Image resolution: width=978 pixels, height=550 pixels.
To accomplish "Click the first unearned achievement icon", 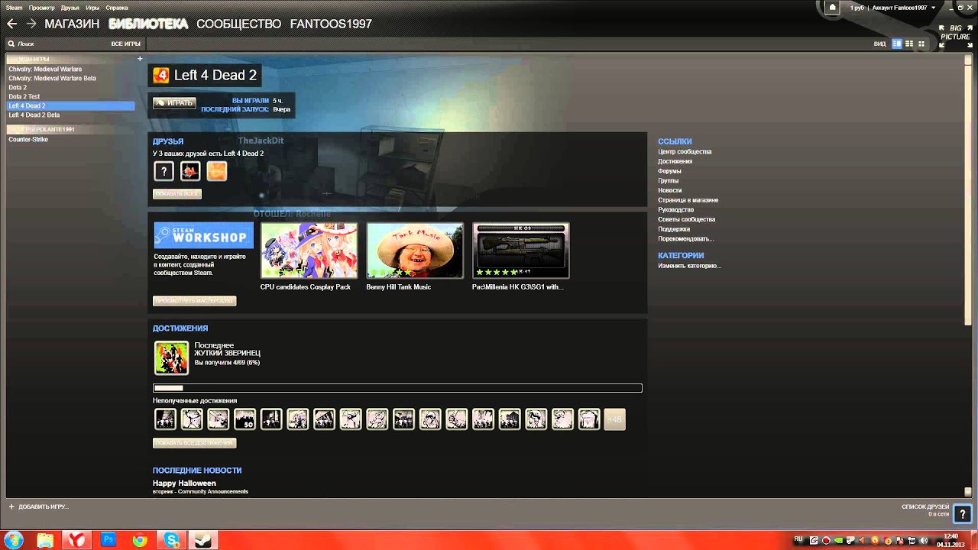I will coord(165,419).
